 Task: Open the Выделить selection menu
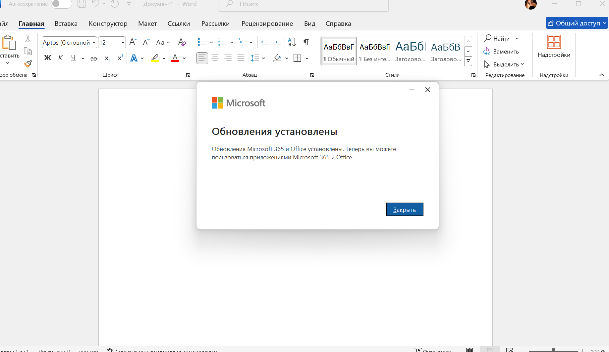click(x=504, y=64)
